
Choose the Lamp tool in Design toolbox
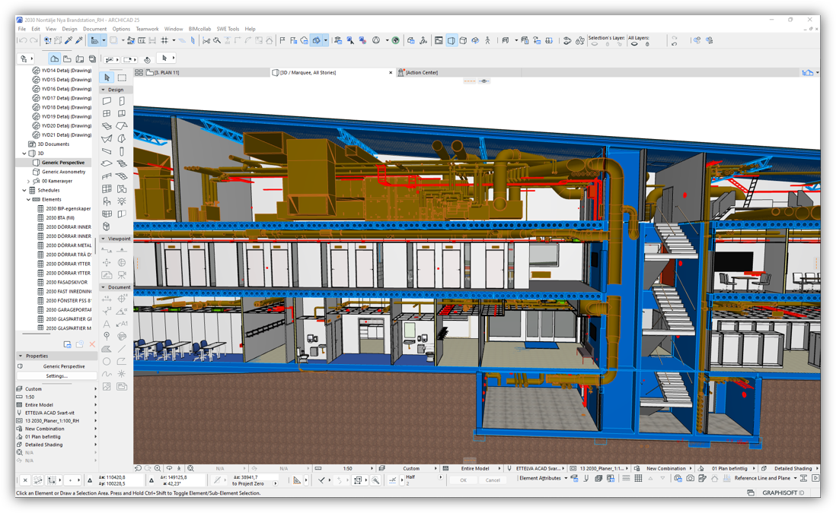[x=122, y=201]
